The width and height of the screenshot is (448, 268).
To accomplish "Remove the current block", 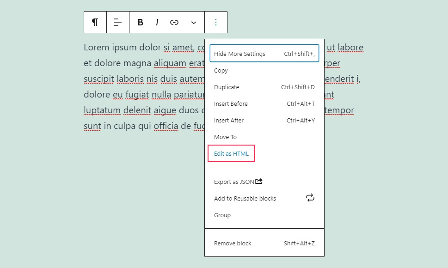I will point(233,243).
